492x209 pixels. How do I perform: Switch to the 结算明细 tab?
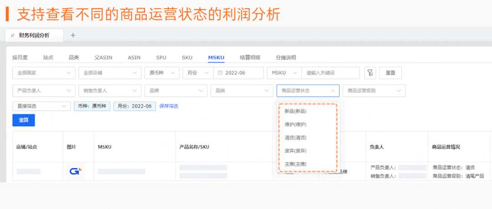tap(250, 57)
